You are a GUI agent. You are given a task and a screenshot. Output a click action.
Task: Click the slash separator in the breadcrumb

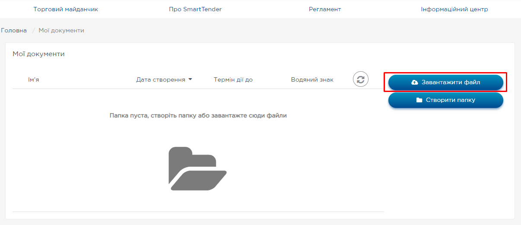(x=33, y=30)
